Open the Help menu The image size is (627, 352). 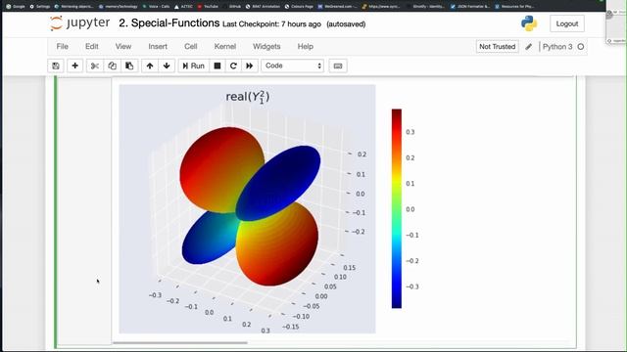(305, 47)
